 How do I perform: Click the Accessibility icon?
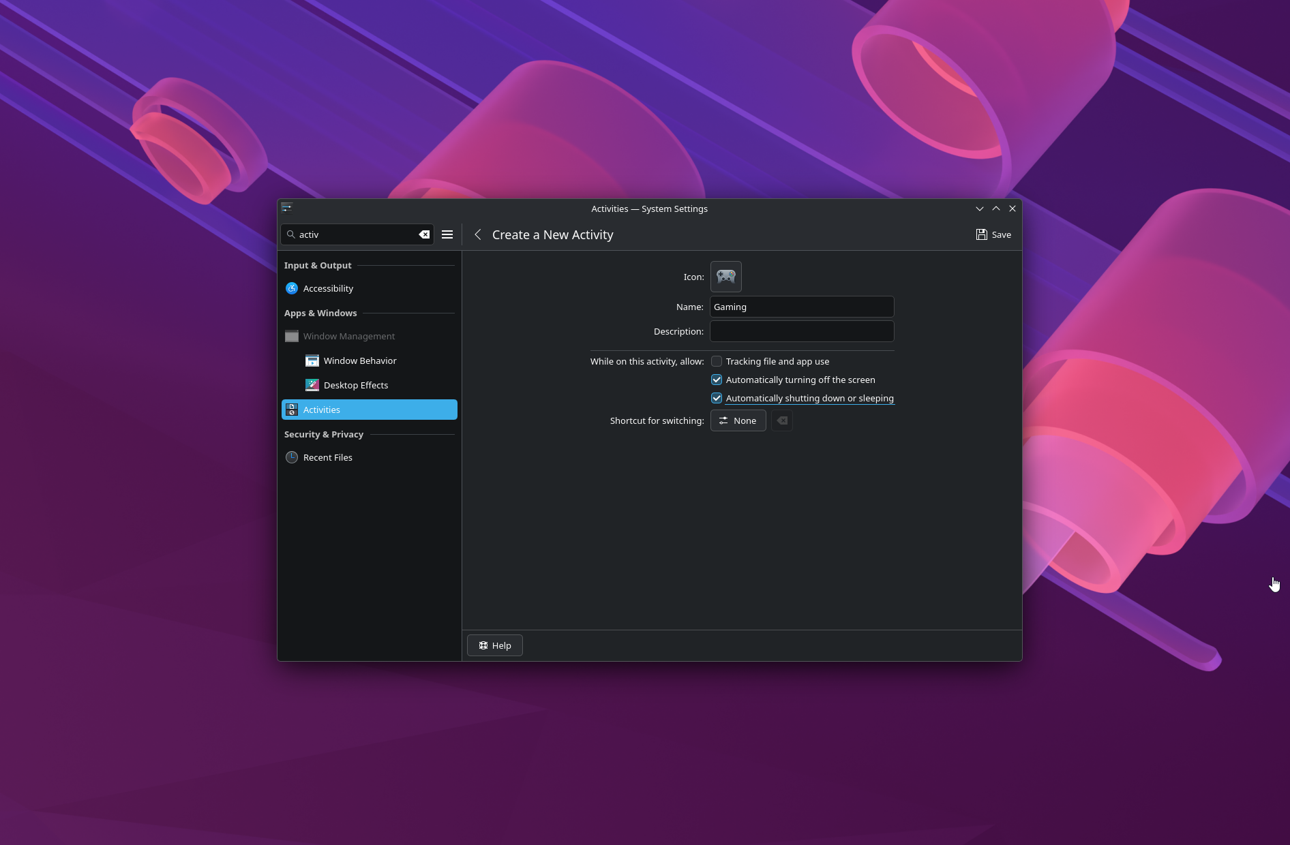pyautogui.click(x=292, y=288)
